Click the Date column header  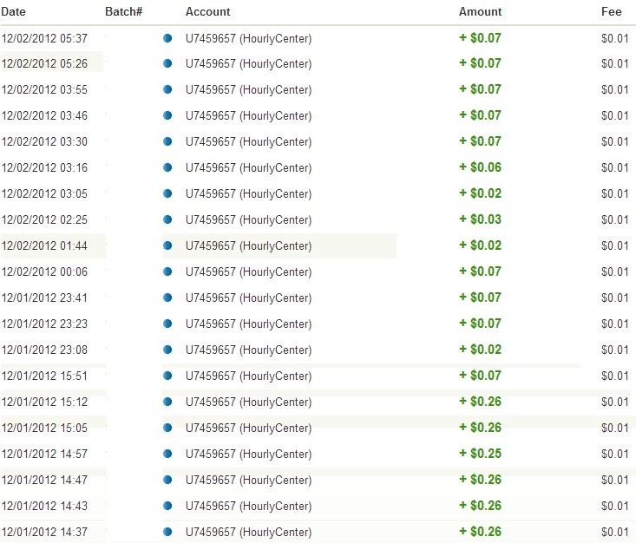[x=13, y=11]
